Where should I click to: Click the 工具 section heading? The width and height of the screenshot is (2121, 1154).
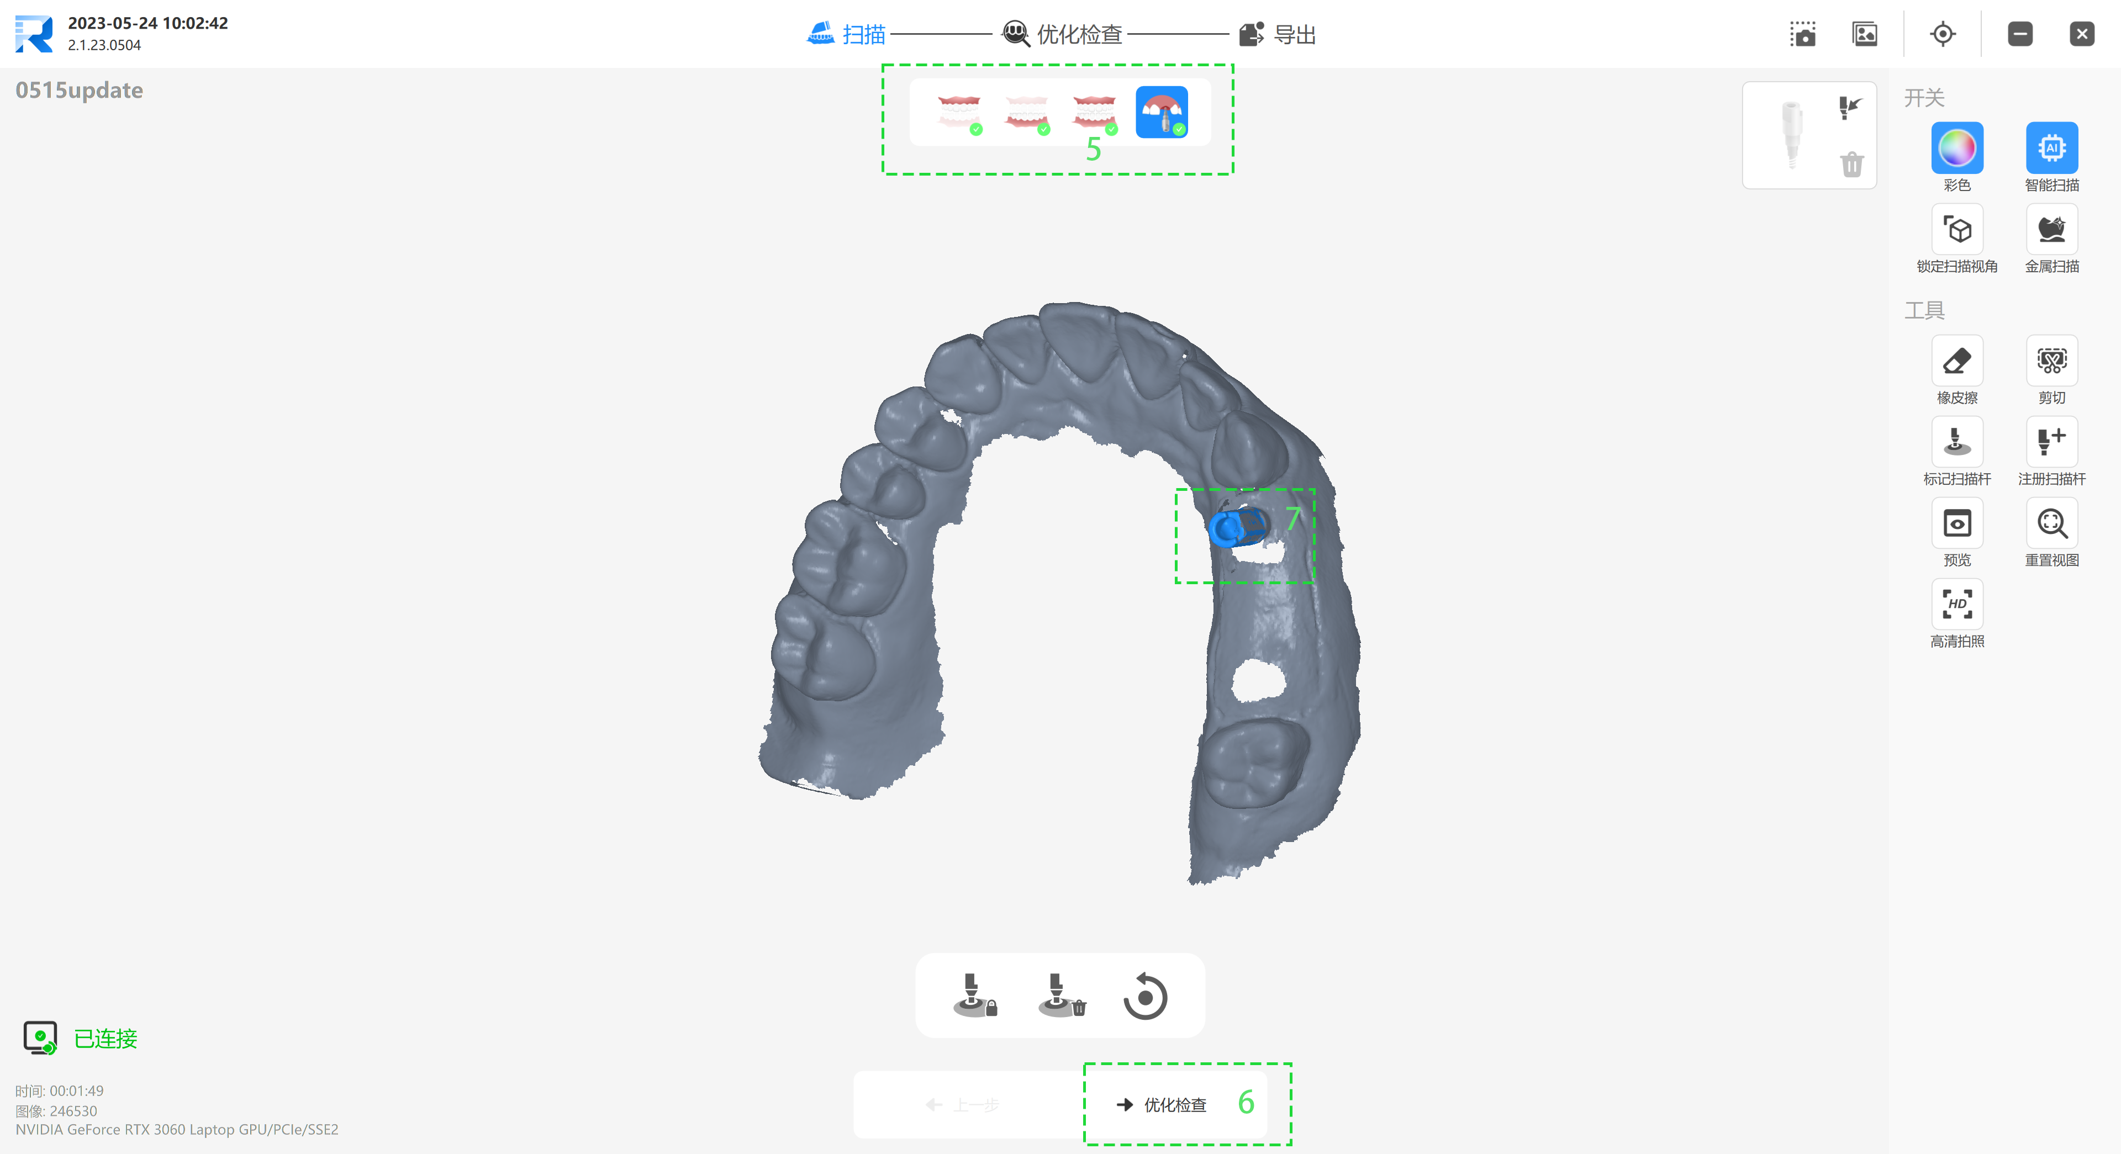[1923, 310]
